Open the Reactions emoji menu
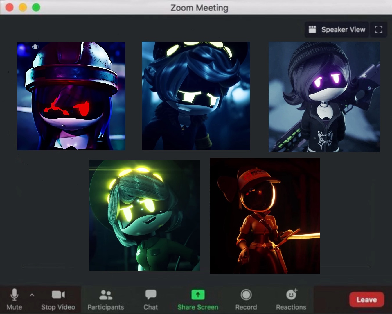The height and width of the screenshot is (314, 392). [x=291, y=299]
